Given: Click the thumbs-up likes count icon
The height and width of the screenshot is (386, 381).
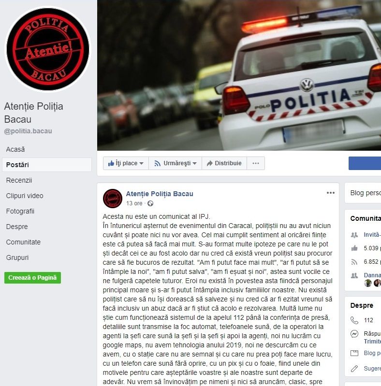Looking at the screenshot, I should (354, 248).
